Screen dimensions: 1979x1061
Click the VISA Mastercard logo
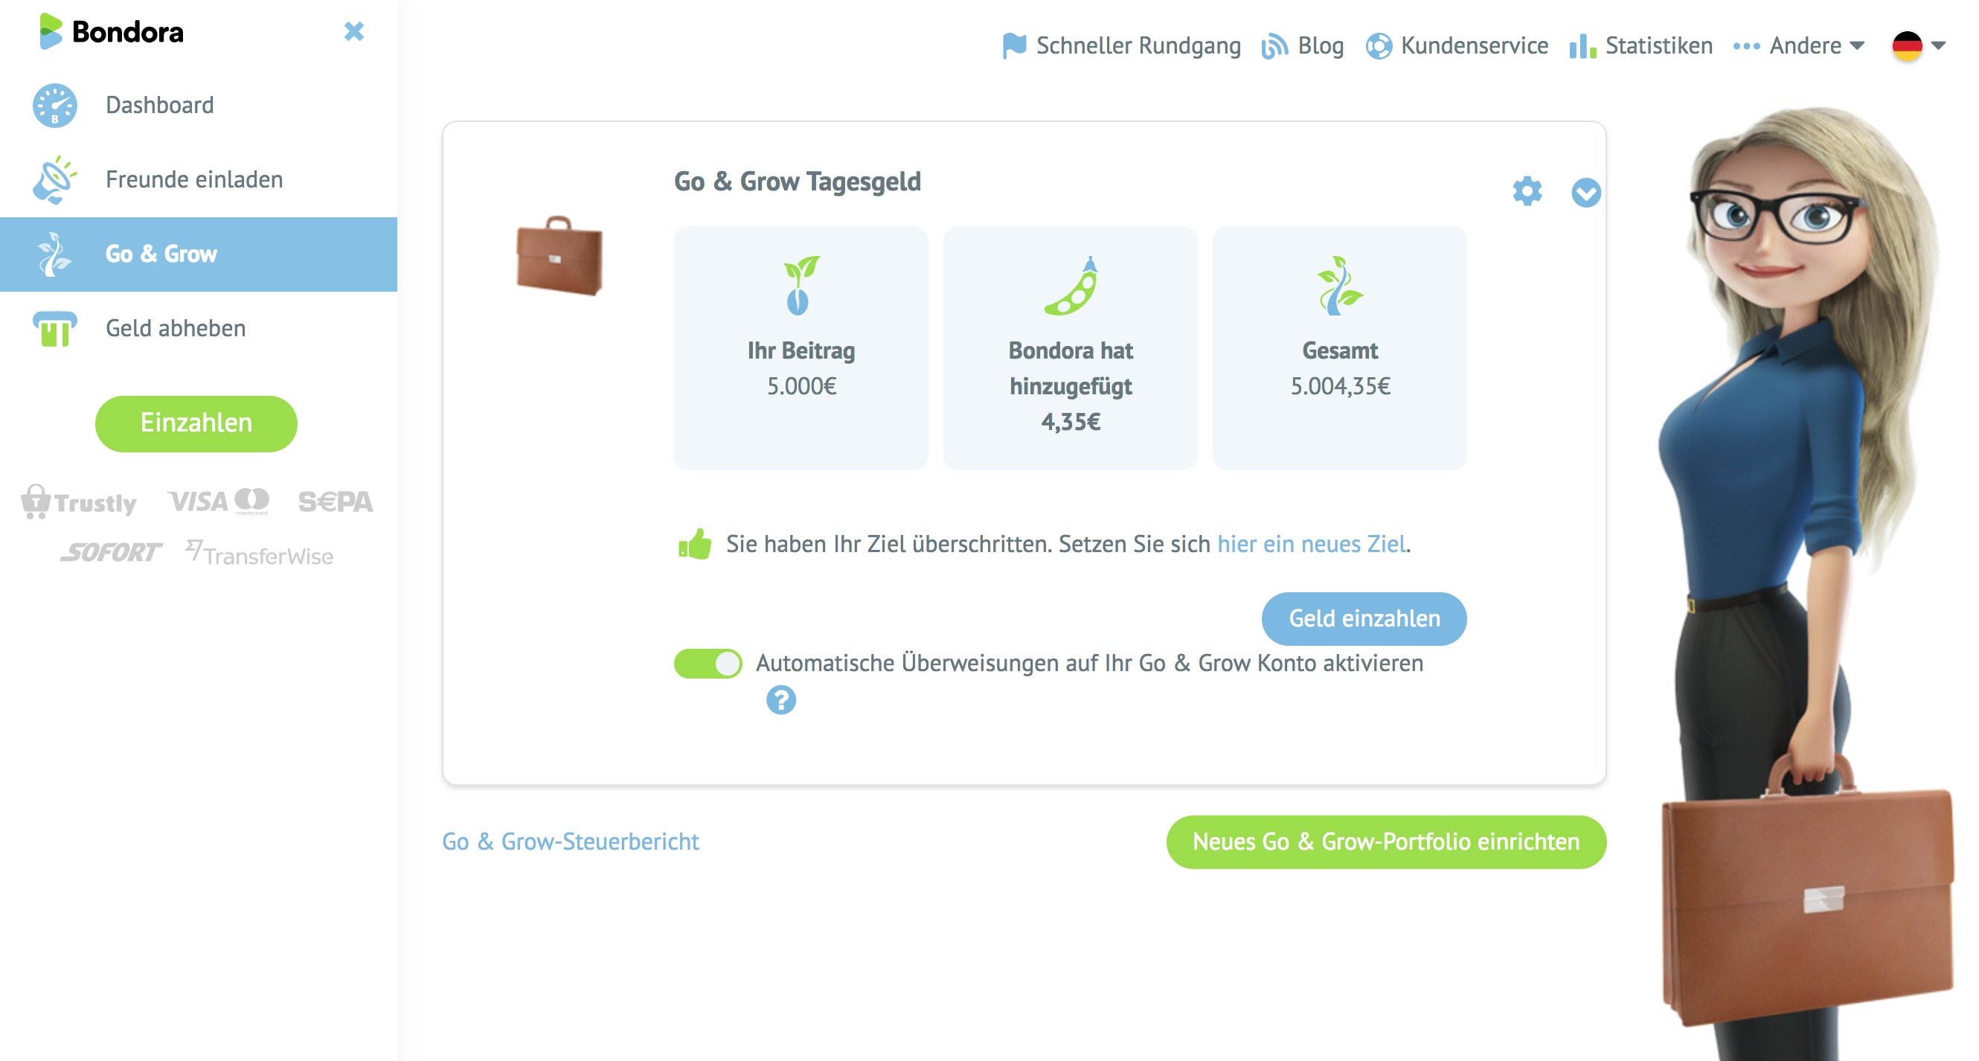pos(218,501)
